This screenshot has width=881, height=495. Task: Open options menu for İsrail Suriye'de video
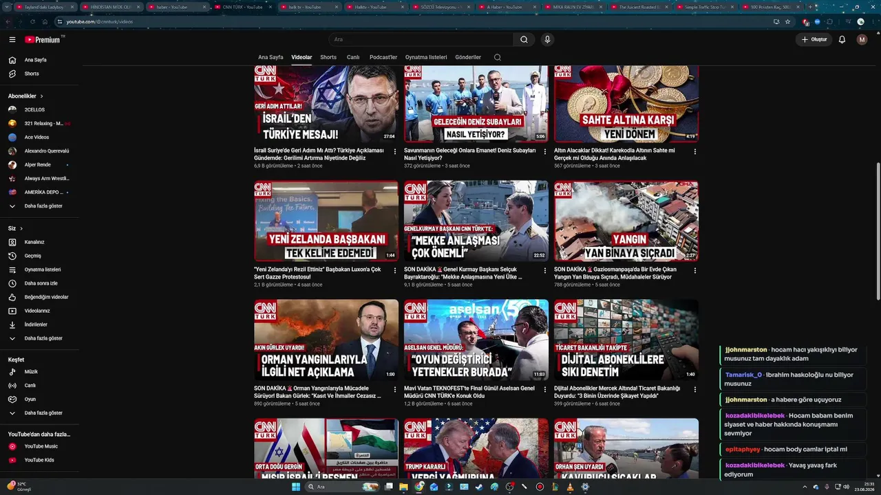(x=395, y=151)
